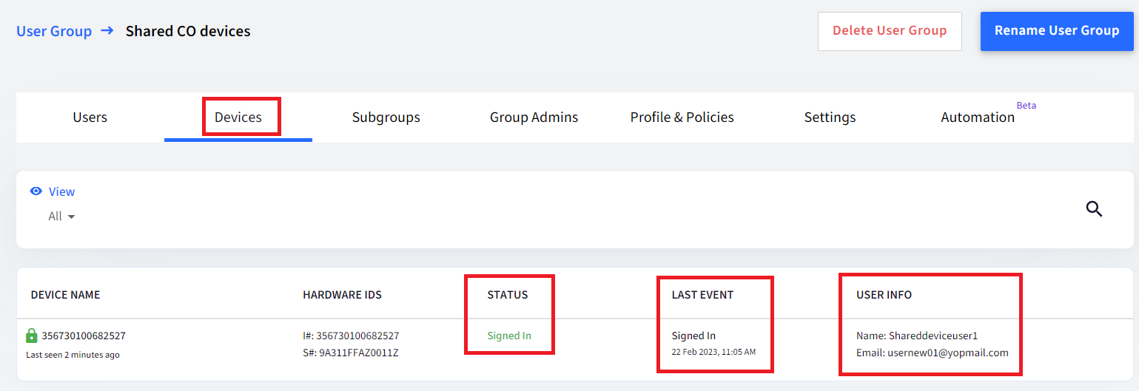Click the search magnifier icon
This screenshot has width=1139, height=391.
click(x=1094, y=209)
